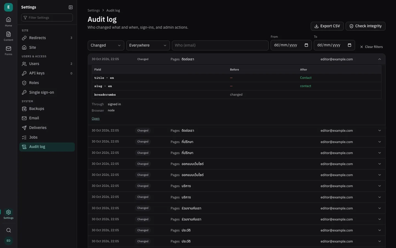
Task: Open the Jobs settings page
Action: tap(47, 137)
